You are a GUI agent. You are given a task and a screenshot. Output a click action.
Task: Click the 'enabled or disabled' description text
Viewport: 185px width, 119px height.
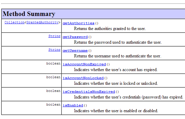116,111
